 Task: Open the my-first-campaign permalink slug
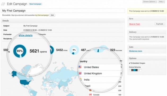coord(42,15)
